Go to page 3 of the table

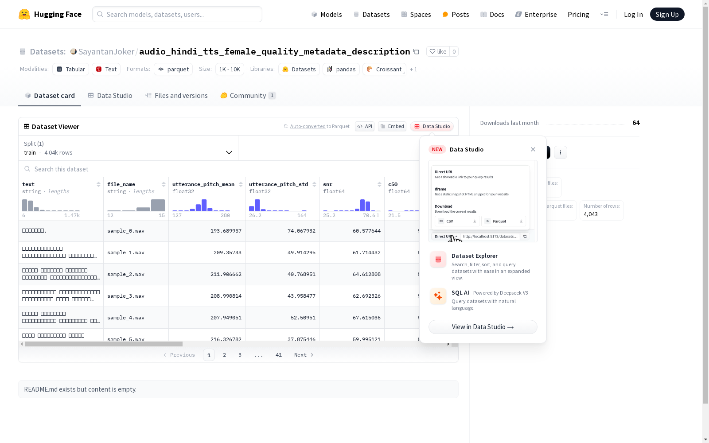click(x=240, y=355)
